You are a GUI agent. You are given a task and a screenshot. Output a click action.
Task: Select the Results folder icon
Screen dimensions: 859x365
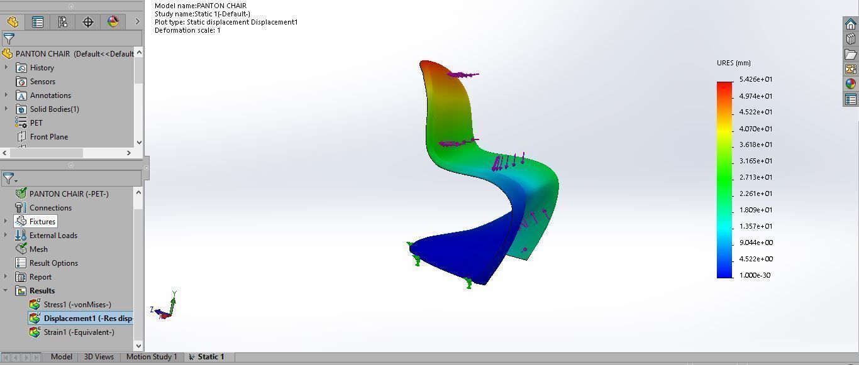click(21, 290)
